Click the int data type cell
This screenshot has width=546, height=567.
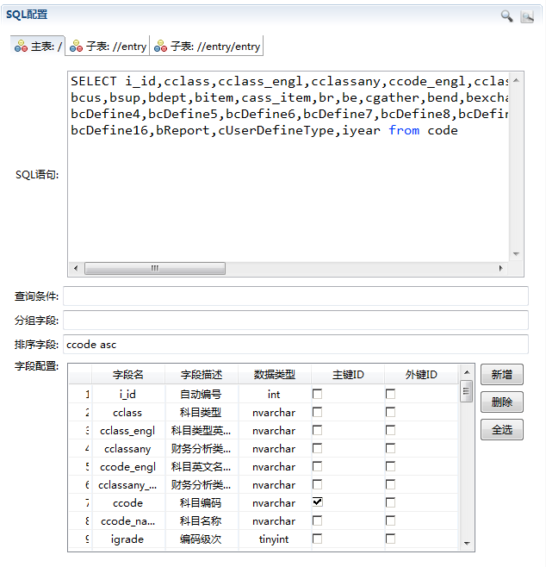point(274,394)
